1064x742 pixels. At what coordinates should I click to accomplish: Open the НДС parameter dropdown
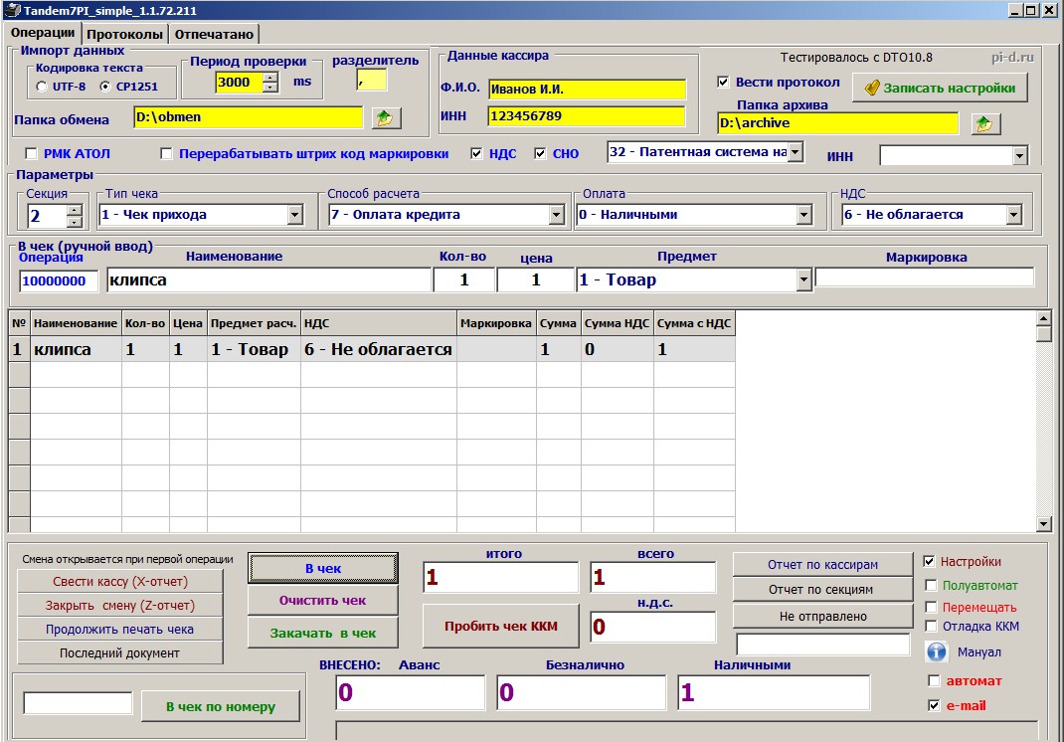[x=1014, y=215]
